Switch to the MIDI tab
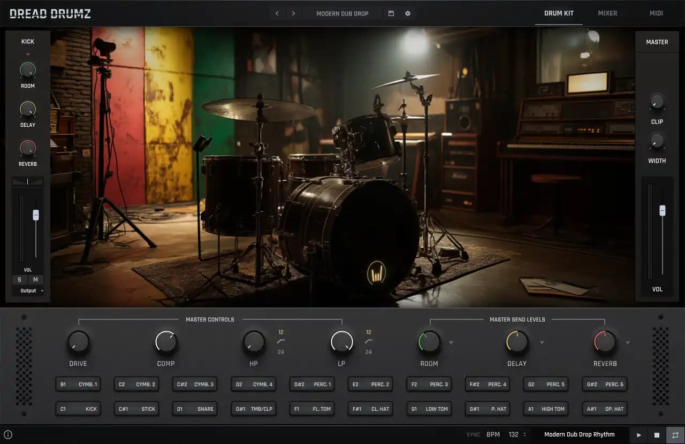 [x=657, y=13]
